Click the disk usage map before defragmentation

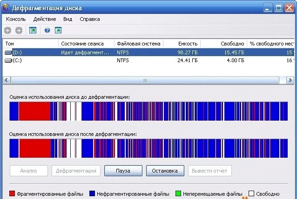(x=148, y=111)
